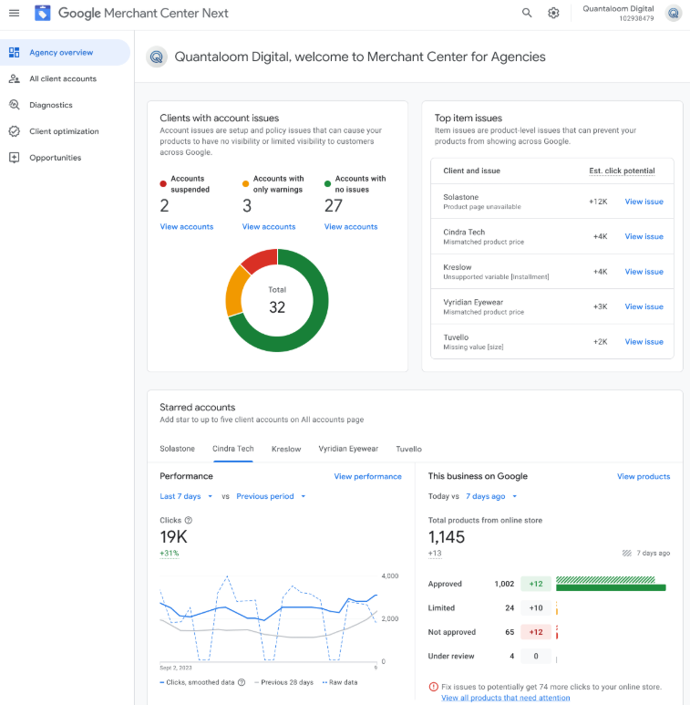Open the View products link
690x705 pixels.
click(644, 476)
